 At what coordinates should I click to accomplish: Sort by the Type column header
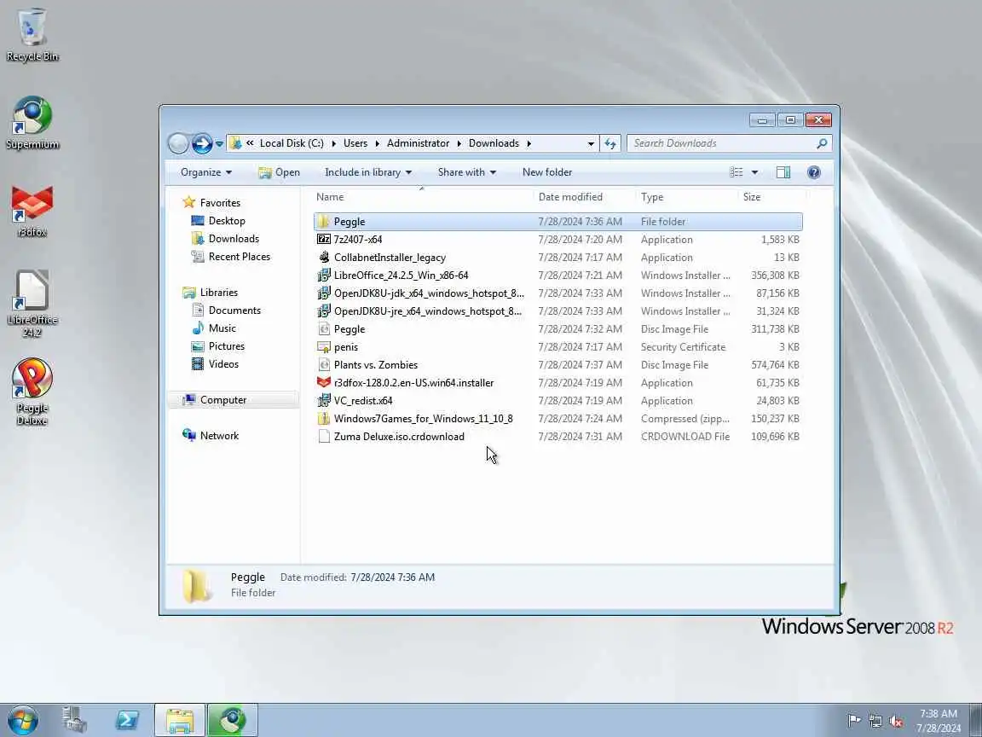pos(688,197)
